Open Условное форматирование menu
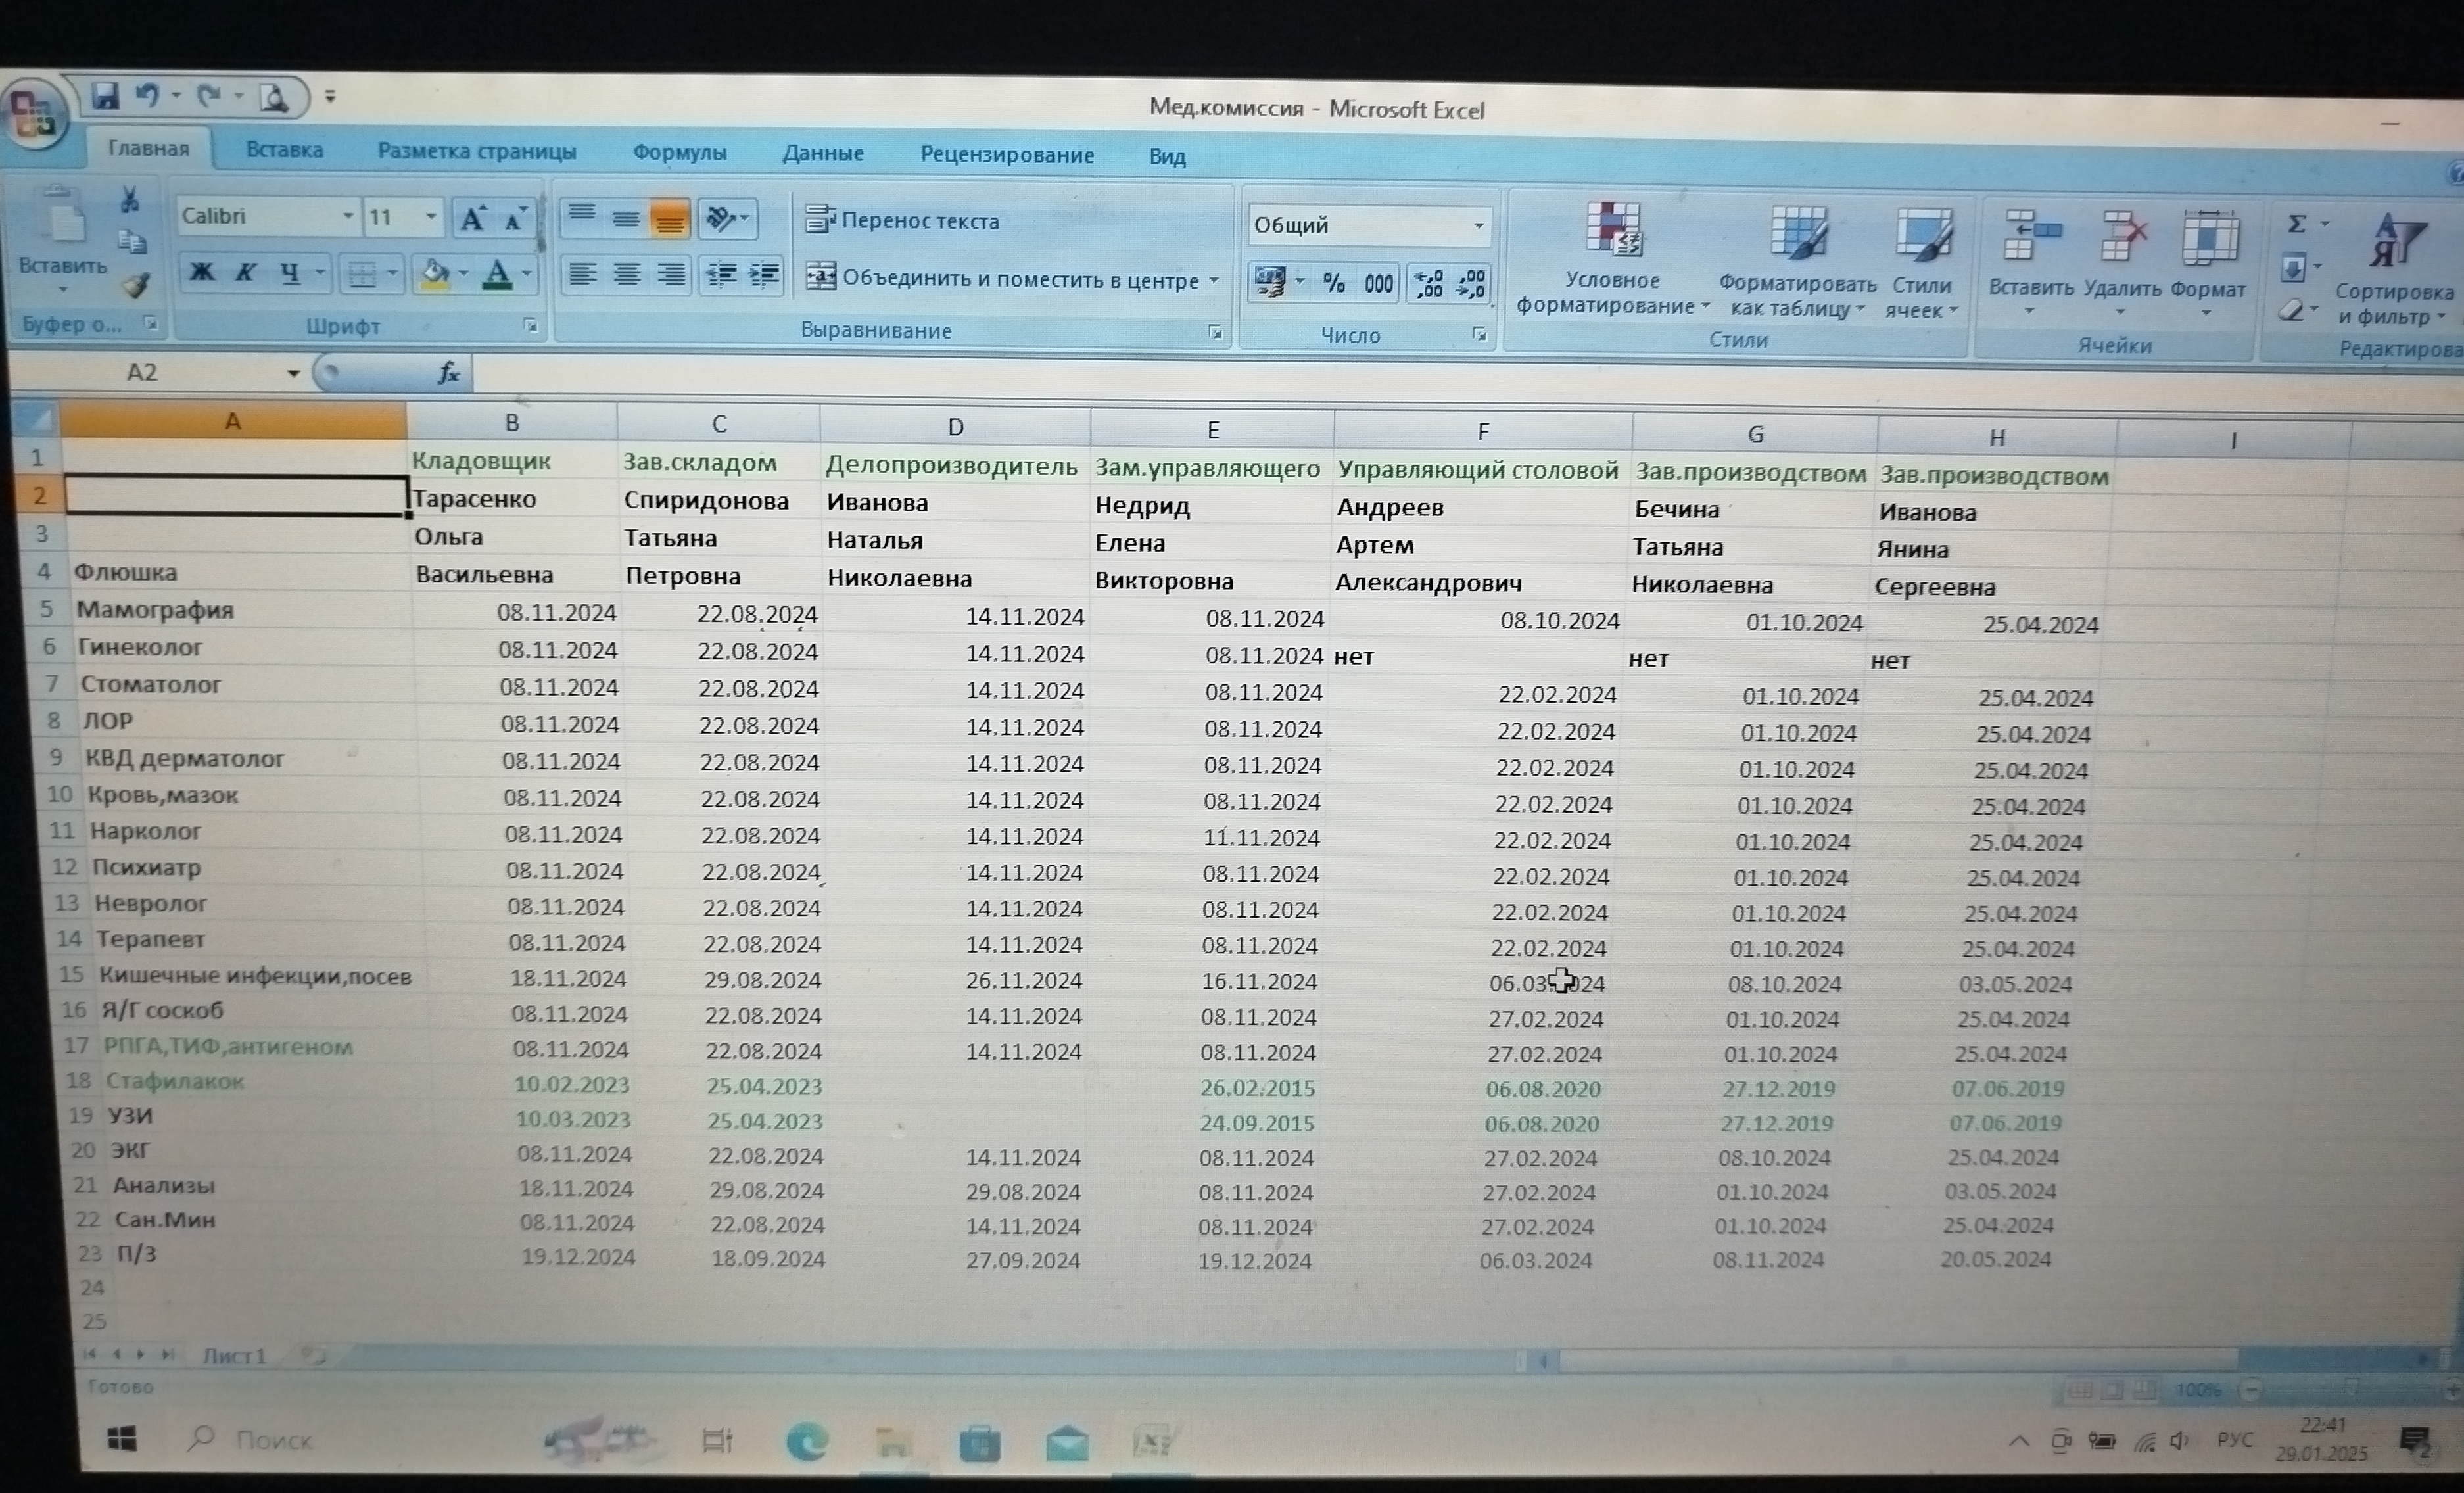Viewport: 2464px width, 1493px height. pyautogui.click(x=1612, y=260)
